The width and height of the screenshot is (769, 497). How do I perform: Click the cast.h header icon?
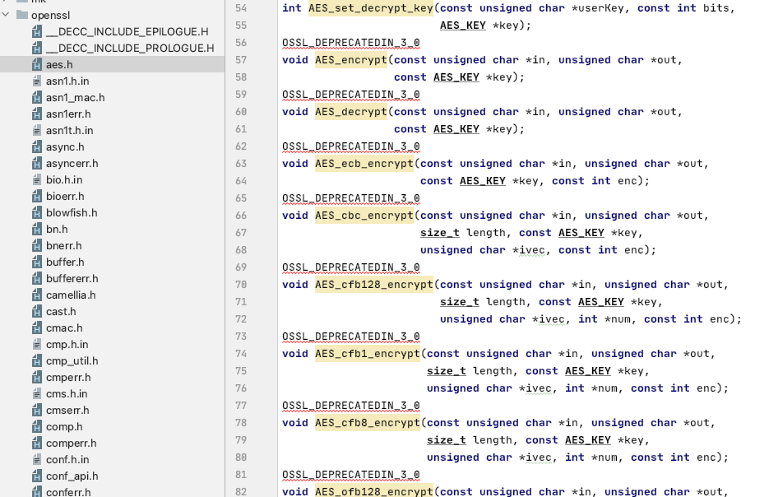coord(37,312)
